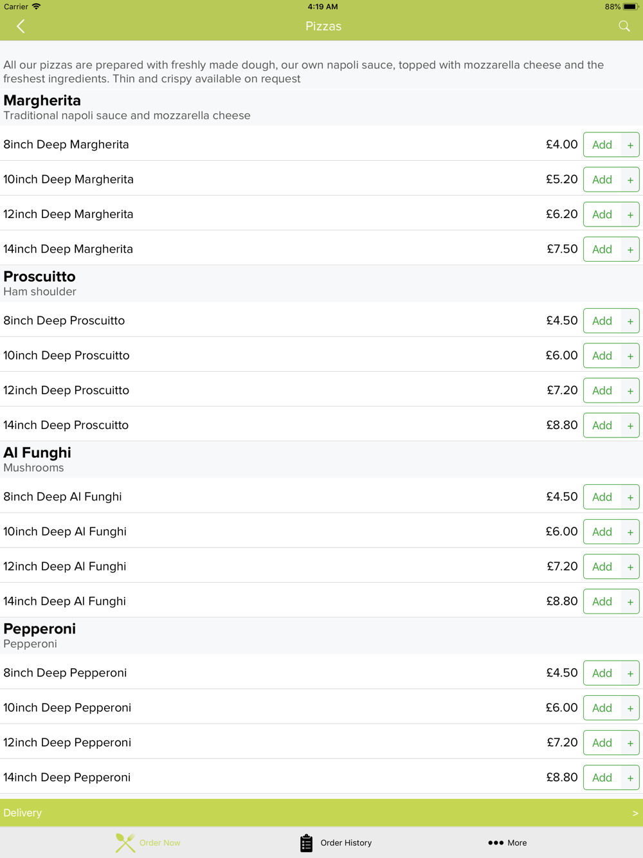Tap the back arrow in header

[21, 26]
